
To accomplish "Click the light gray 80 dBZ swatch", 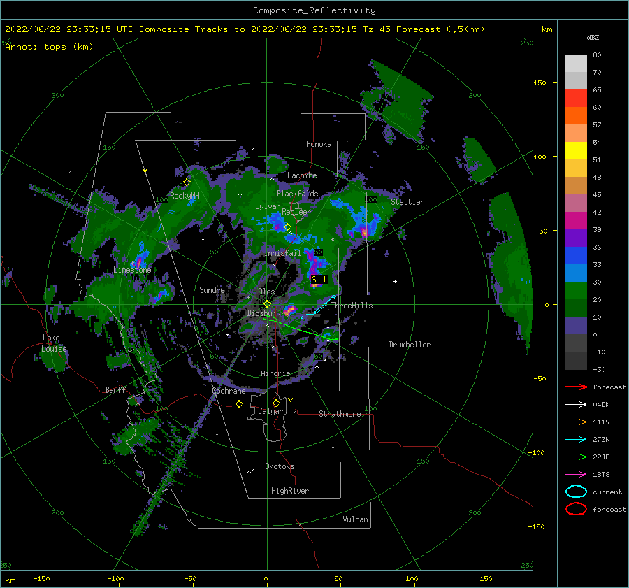I will pos(576,64).
